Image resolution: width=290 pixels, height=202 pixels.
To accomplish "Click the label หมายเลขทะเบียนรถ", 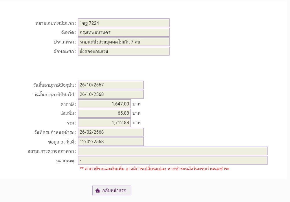I will tap(56, 23).
